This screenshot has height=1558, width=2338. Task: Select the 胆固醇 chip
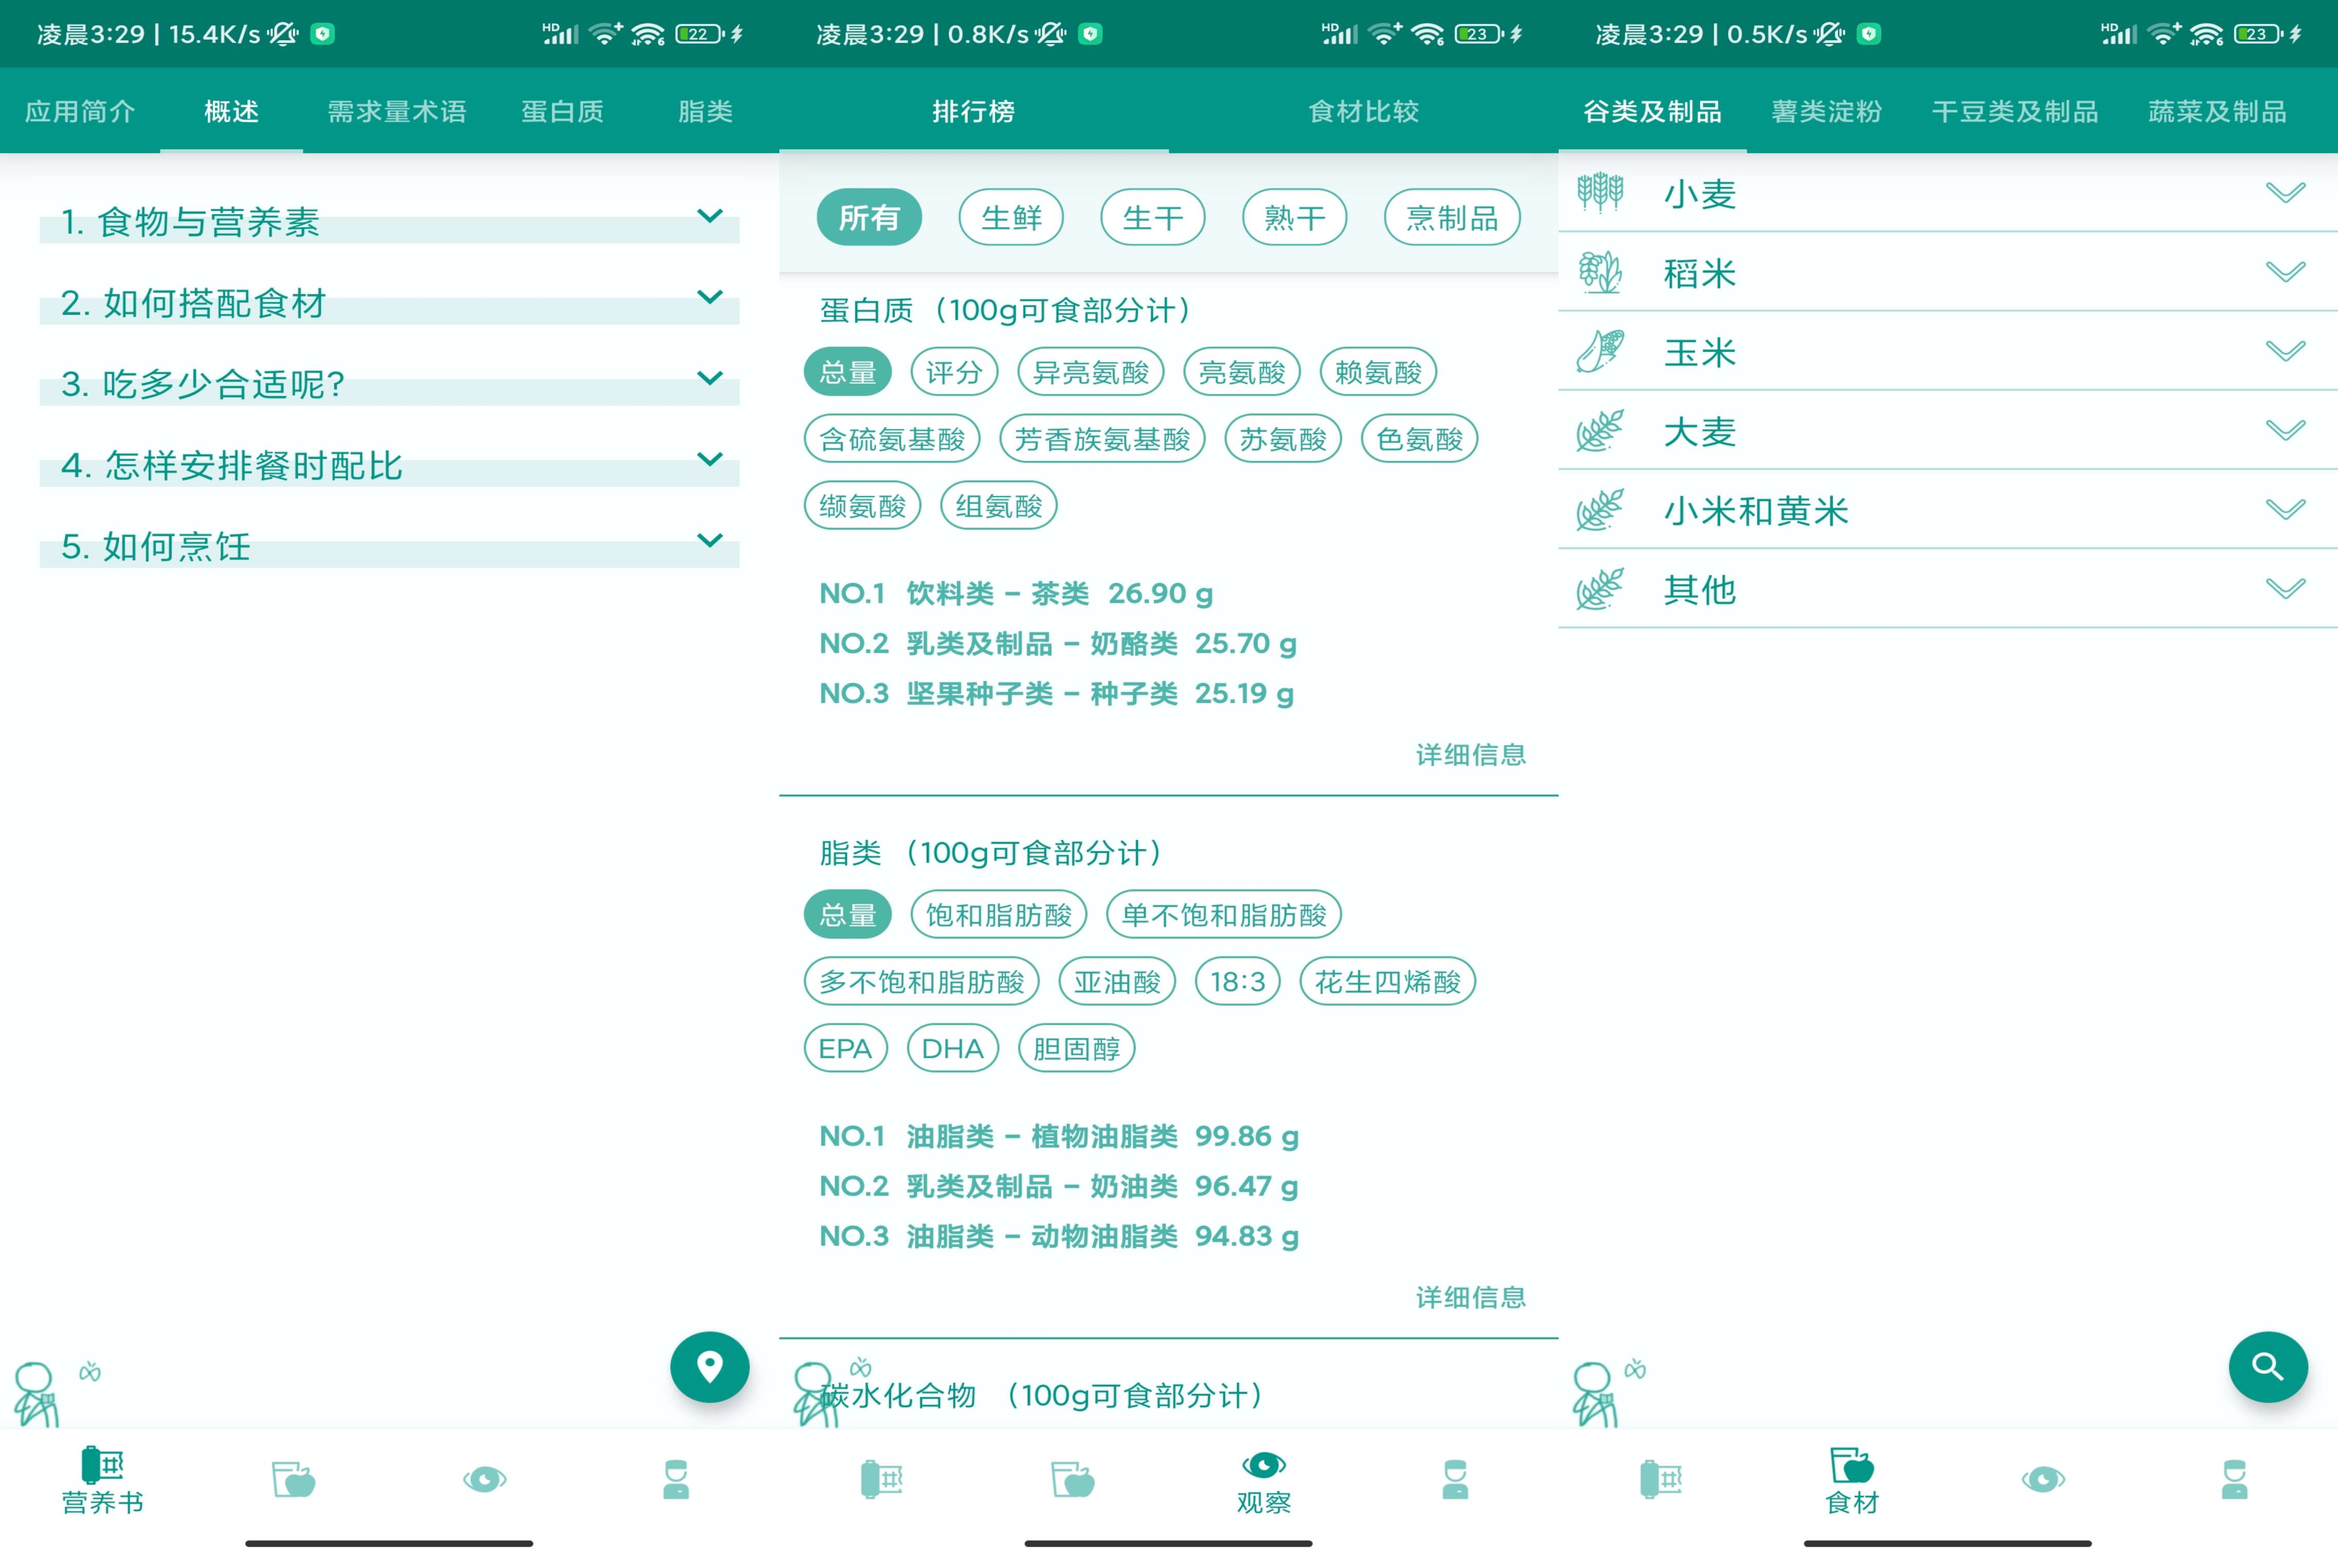click(x=1076, y=1048)
